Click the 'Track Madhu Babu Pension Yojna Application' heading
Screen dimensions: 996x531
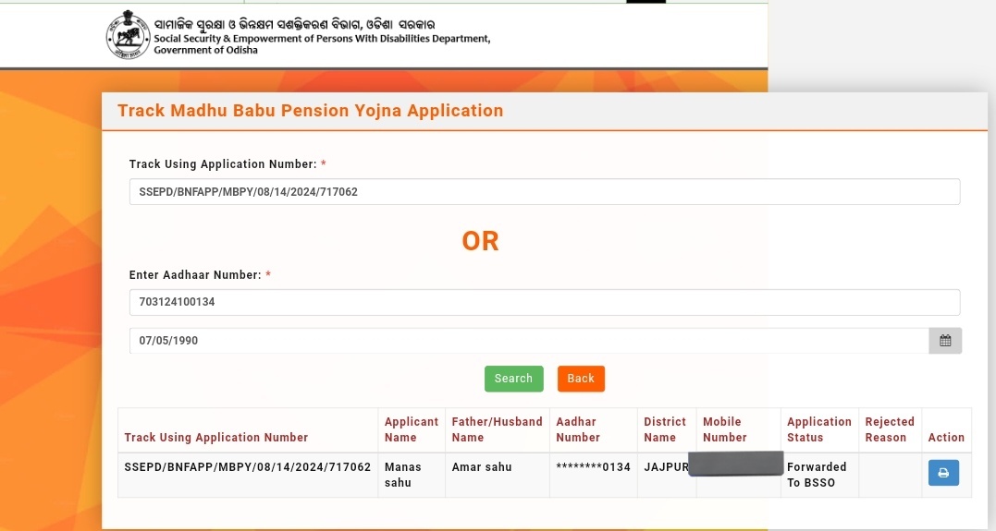(x=311, y=111)
